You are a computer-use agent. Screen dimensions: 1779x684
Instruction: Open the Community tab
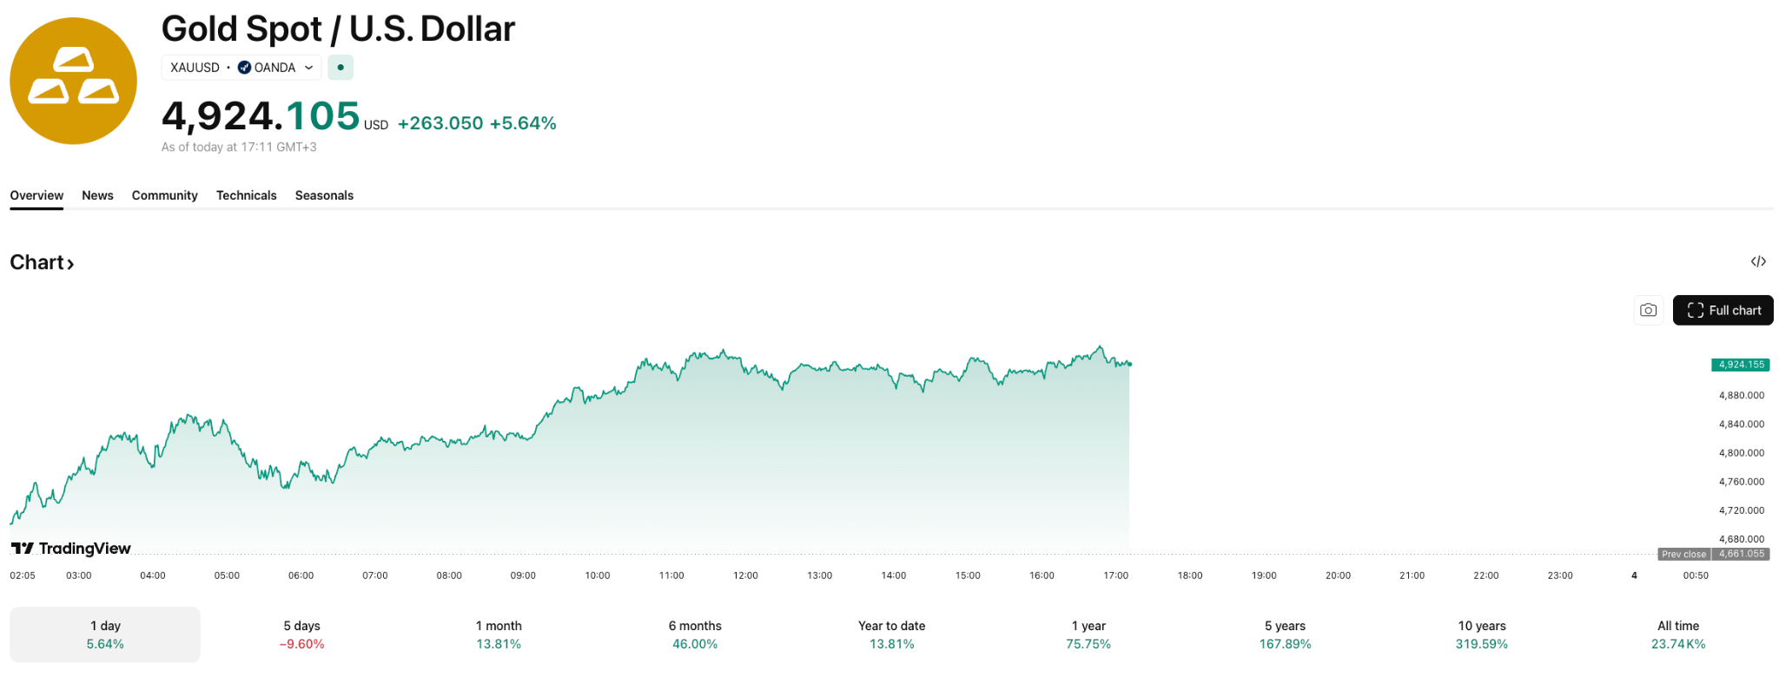point(164,195)
